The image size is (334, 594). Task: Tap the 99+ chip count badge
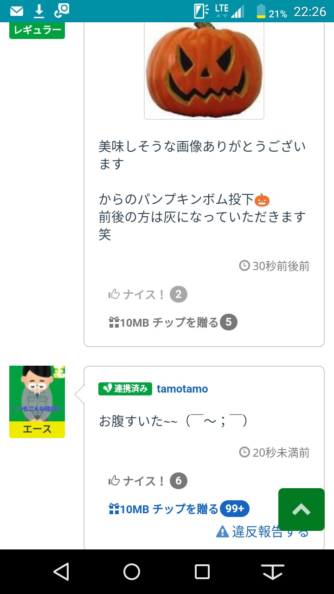tap(235, 509)
